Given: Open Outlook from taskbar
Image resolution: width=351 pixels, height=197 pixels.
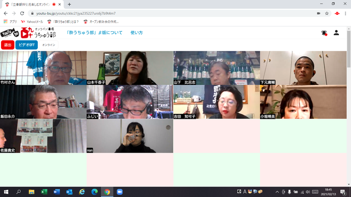Looking at the screenshot, I should coord(69,192).
